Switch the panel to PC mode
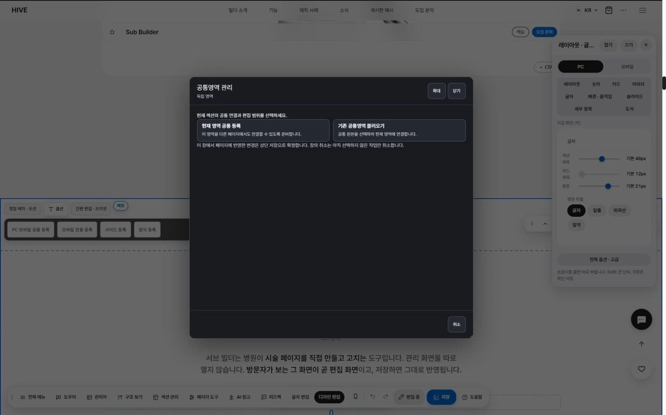 581,67
